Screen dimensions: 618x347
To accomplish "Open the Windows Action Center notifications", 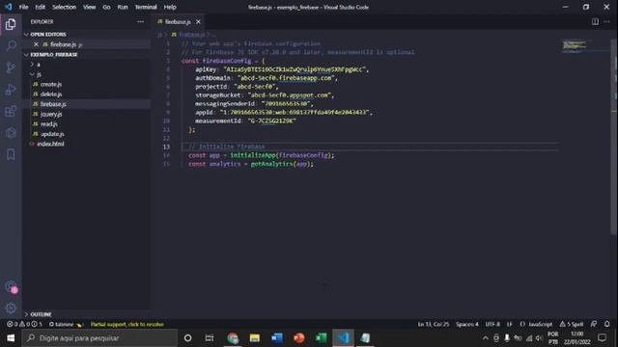I will pos(602,338).
